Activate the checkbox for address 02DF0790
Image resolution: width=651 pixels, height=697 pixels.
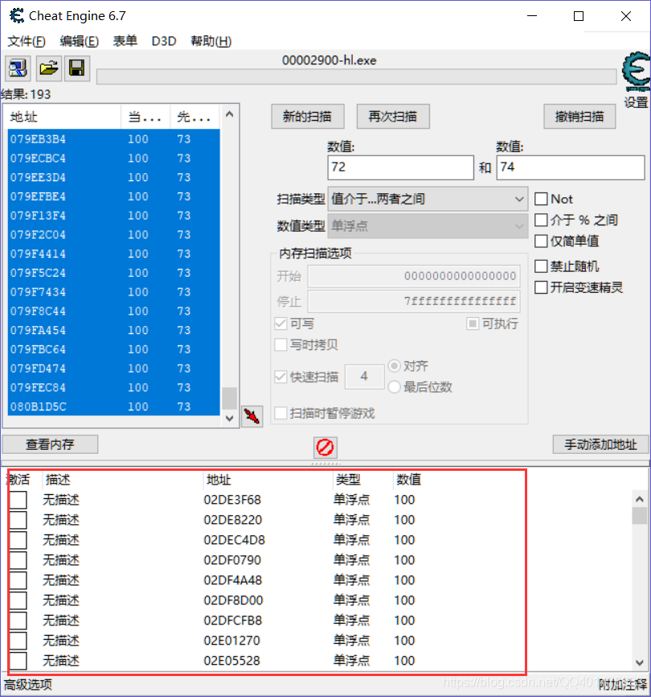point(18,560)
